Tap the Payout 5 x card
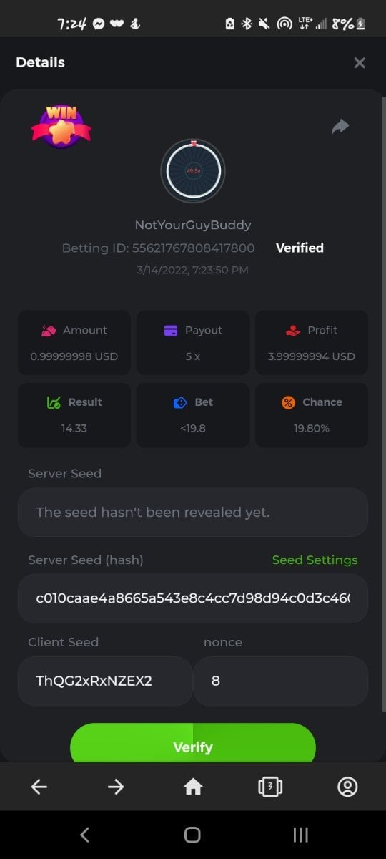Viewport: 386px width, 859px height. [193, 342]
